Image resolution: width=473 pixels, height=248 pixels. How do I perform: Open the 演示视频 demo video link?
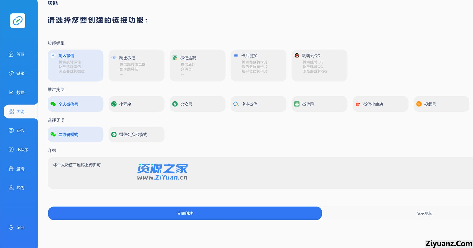tap(425, 213)
